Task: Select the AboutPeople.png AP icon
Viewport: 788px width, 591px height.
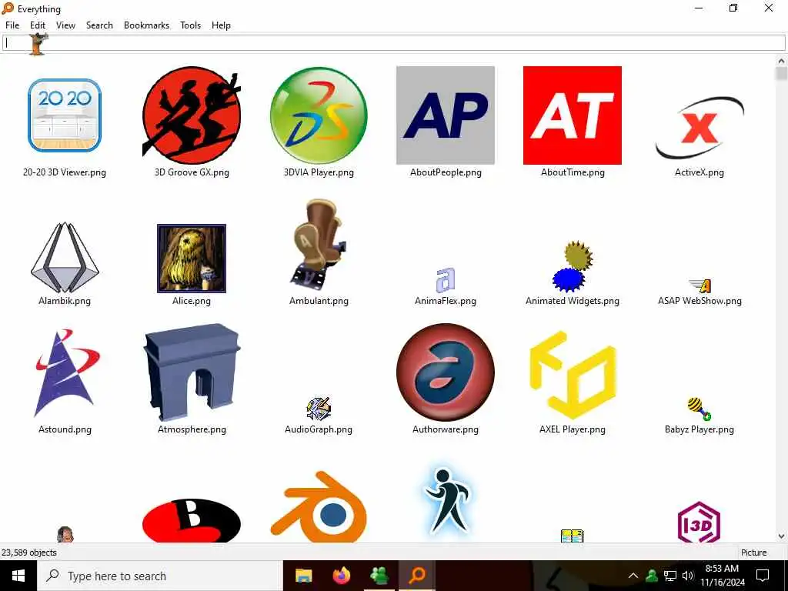Action: [446, 115]
